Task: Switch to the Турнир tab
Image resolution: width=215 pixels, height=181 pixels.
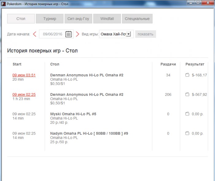Action: coord(50,18)
